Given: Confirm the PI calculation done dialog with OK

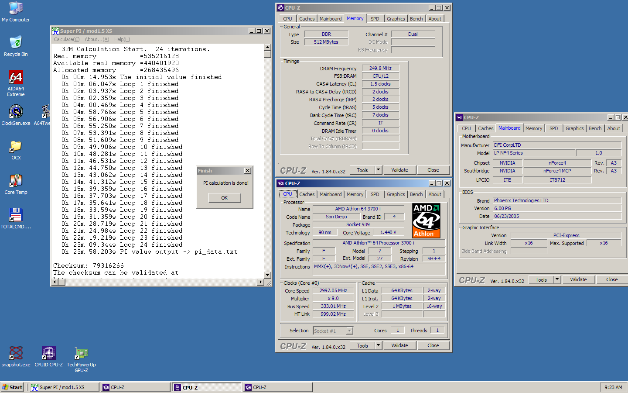Looking at the screenshot, I should pyautogui.click(x=224, y=198).
